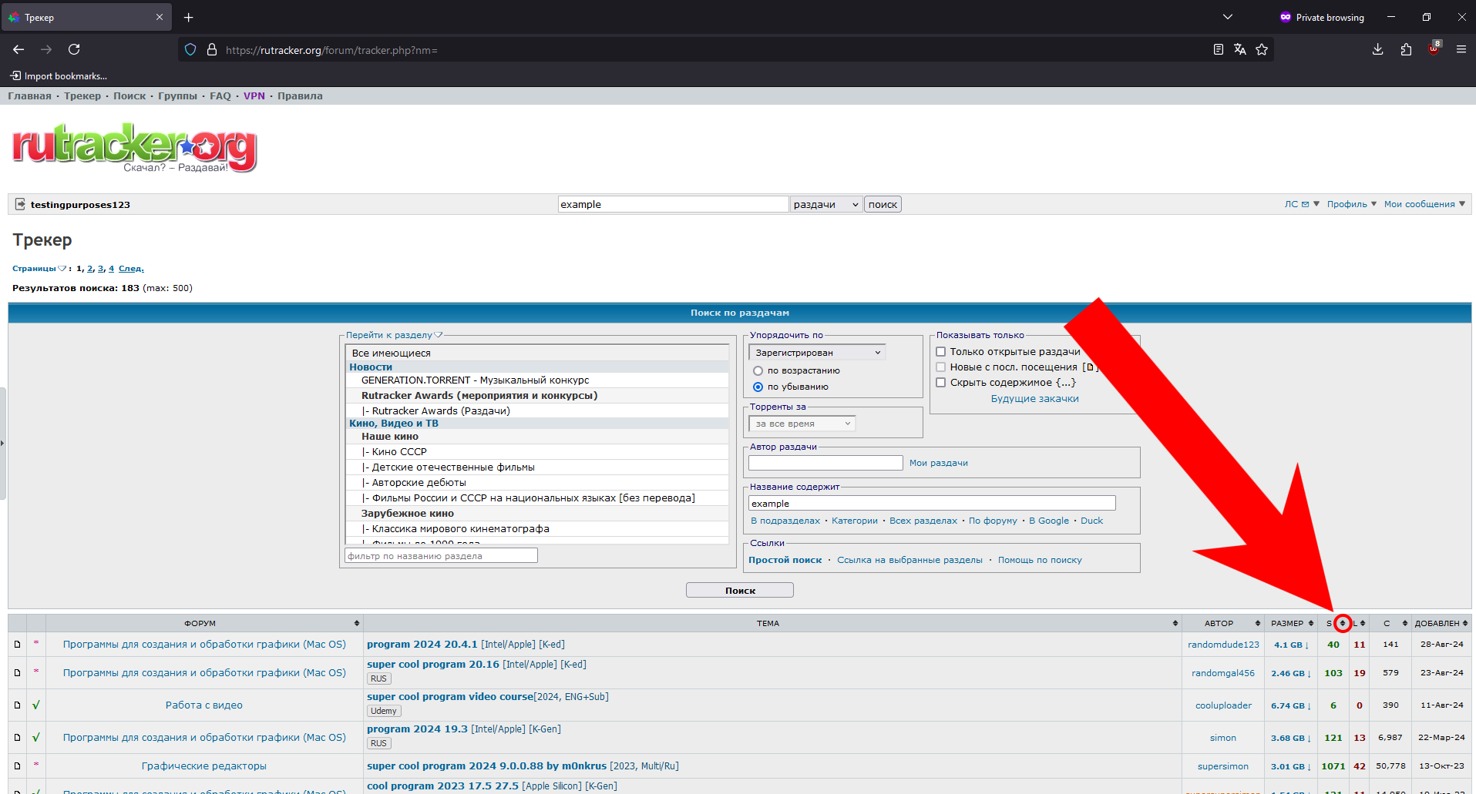Open Мои раздачи link
Image resolution: width=1476 pixels, height=794 pixels.
(938, 463)
